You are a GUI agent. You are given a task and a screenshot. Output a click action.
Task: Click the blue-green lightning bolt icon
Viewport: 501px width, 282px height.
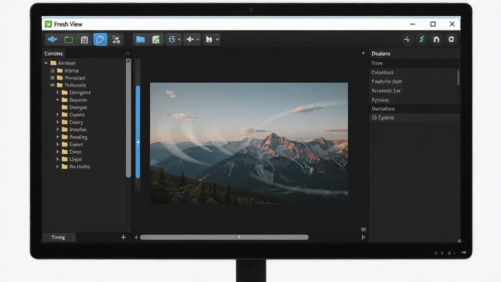pos(422,39)
